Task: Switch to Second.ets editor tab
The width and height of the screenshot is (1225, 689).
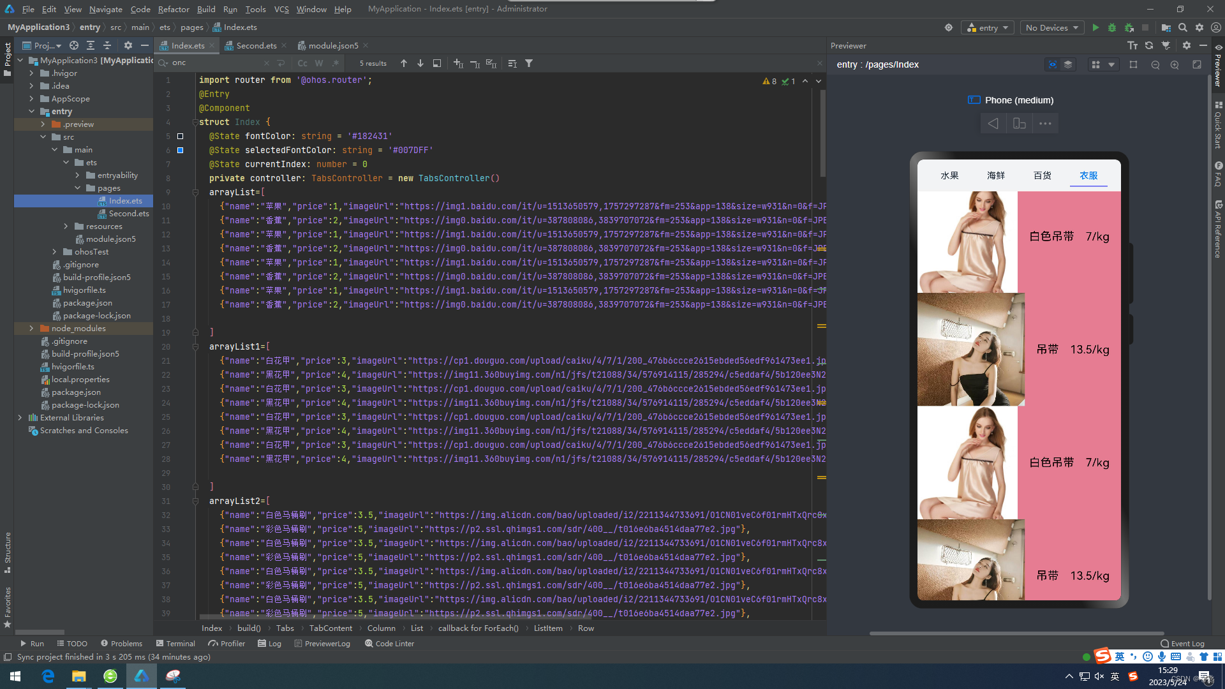Action: coord(256,45)
